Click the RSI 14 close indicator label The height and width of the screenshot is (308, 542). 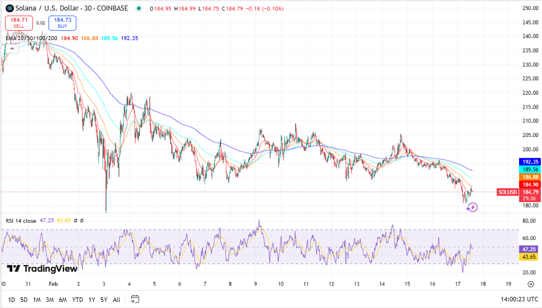click(x=21, y=221)
